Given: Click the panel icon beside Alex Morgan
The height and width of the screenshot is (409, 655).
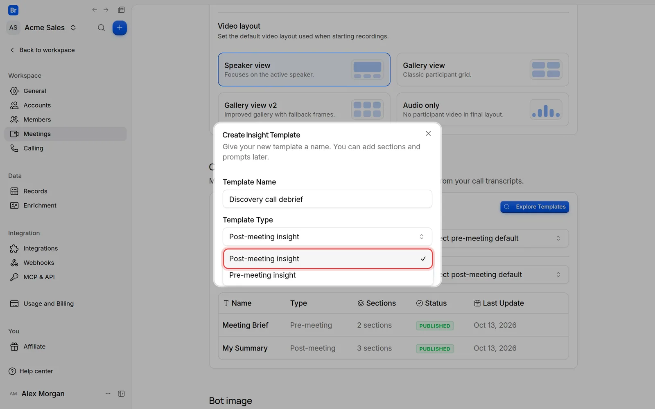Looking at the screenshot, I should point(121,393).
